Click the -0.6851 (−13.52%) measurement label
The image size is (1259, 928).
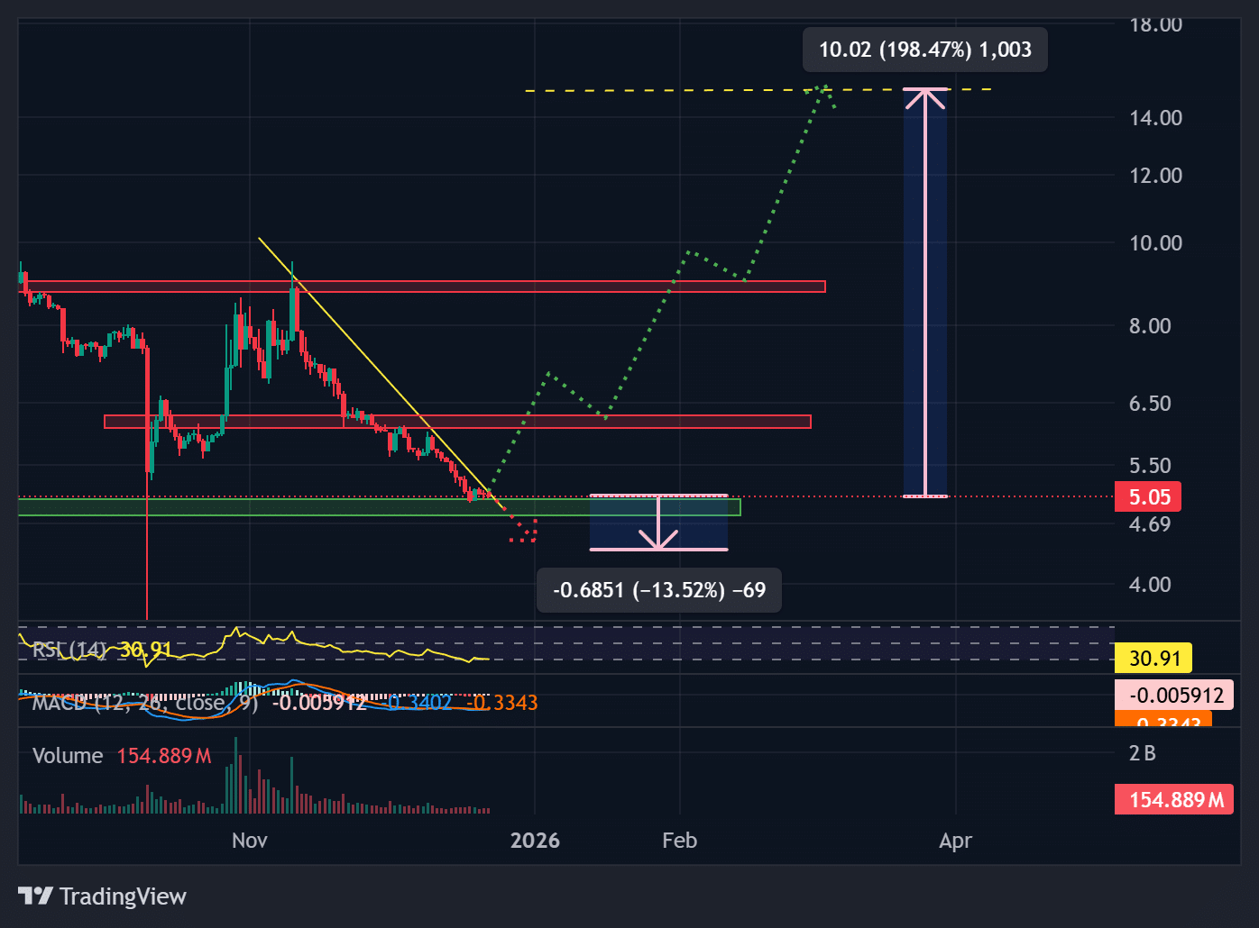(658, 590)
